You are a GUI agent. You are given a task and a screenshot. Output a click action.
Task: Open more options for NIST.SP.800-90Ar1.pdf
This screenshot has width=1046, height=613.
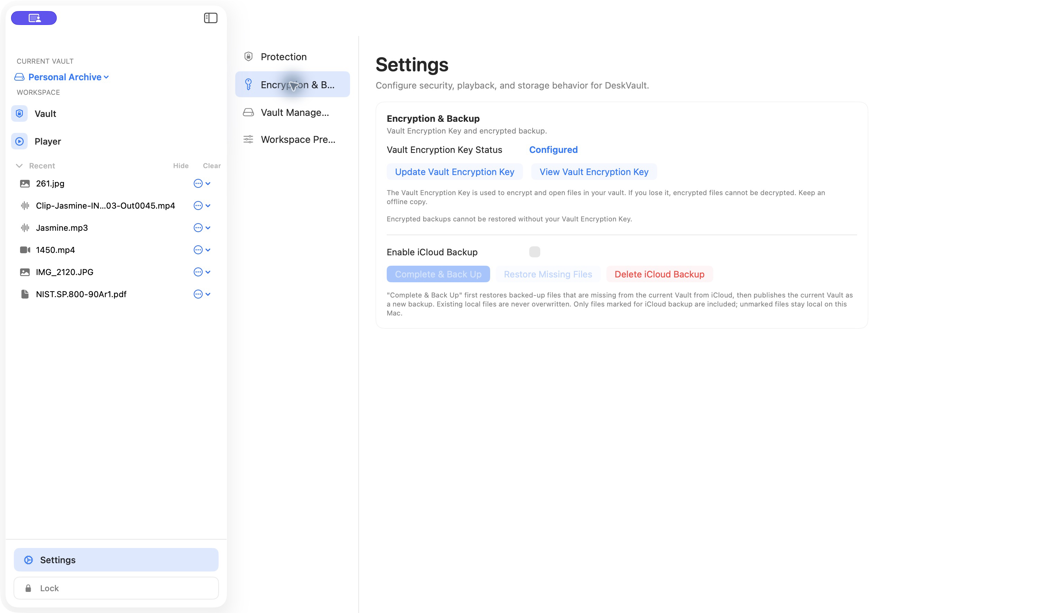pyautogui.click(x=198, y=294)
